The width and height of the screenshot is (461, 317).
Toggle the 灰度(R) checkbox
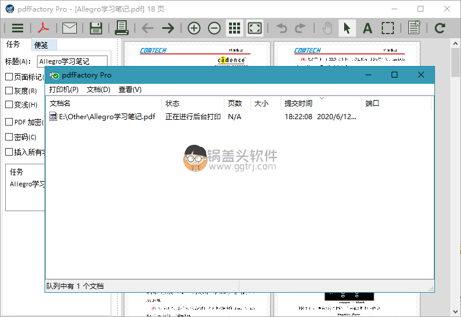click(9, 91)
